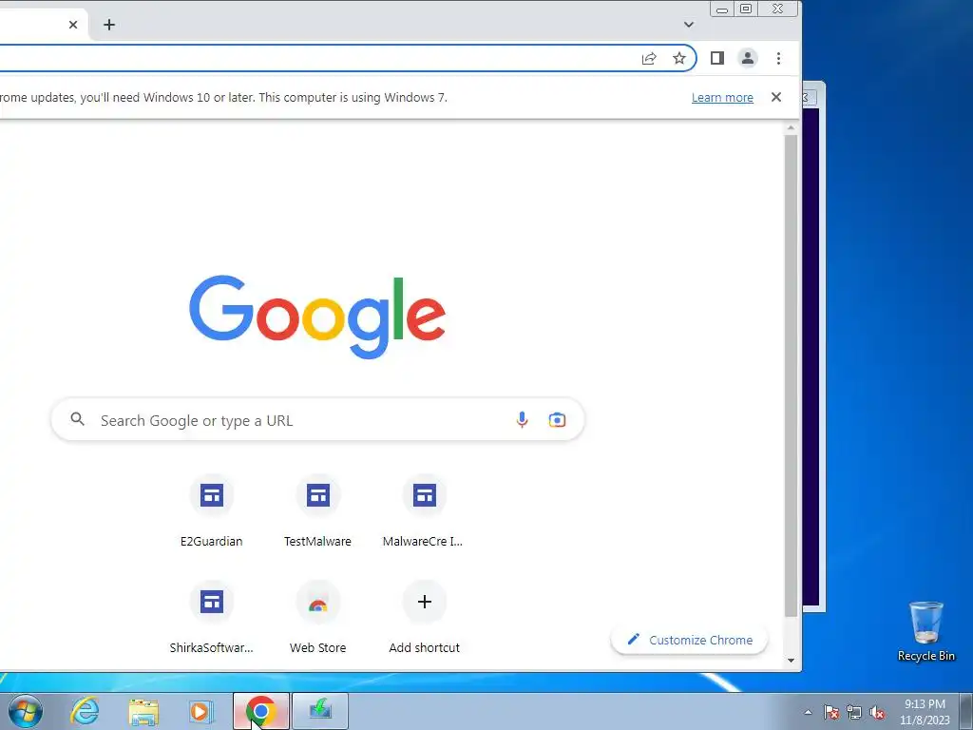Start voice search with microphone icon
Image resolution: width=973 pixels, height=730 pixels.
click(522, 420)
